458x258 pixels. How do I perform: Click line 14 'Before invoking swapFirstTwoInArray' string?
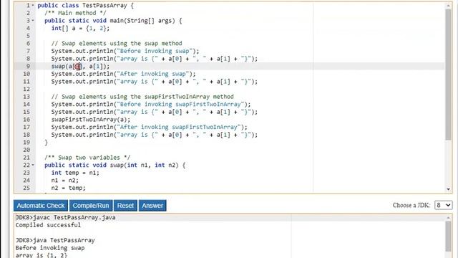pyautogui.click(x=180, y=105)
